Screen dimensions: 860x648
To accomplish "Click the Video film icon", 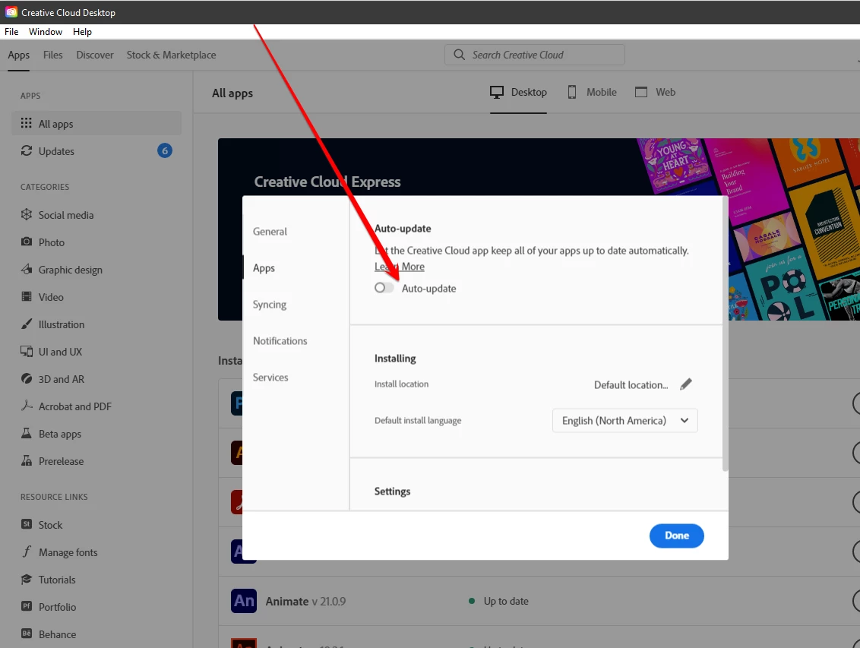I will point(26,296).
